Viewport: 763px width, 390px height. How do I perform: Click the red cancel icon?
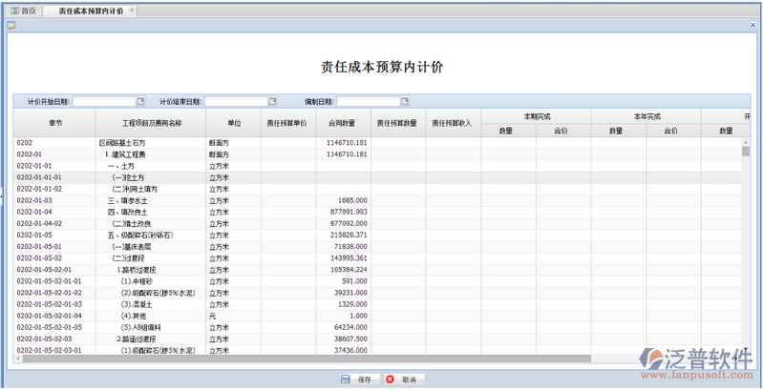click(391, 380)
